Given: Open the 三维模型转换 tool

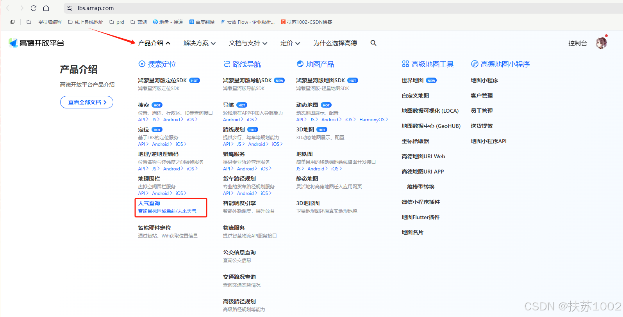Looking at the screenshot, I should [418, 187].
